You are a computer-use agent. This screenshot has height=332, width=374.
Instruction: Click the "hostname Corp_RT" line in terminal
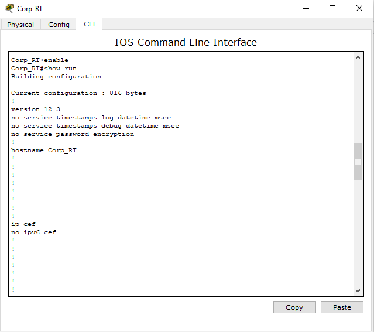(44, 150)
